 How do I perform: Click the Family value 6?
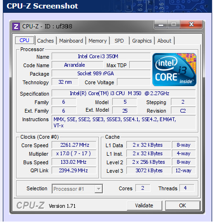[x=64, y=102]
